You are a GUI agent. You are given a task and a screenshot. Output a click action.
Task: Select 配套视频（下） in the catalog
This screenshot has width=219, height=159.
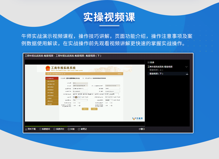[156, 74]
